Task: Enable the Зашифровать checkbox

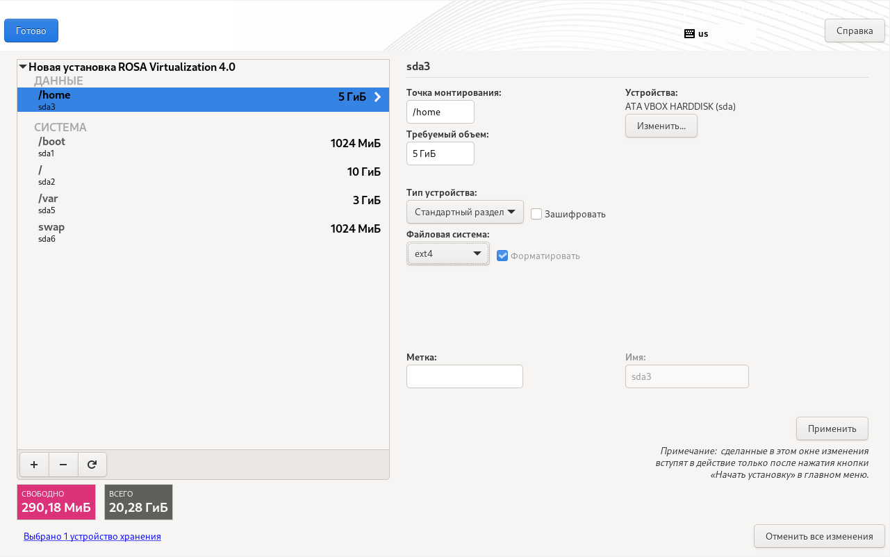Action: point(536,214)
